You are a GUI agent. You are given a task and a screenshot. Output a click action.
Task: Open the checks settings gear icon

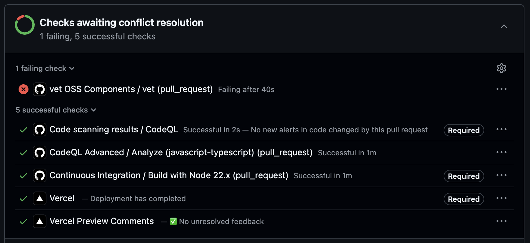tap(501, 68)
